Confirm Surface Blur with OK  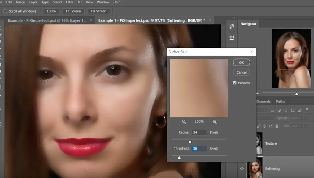242,63
